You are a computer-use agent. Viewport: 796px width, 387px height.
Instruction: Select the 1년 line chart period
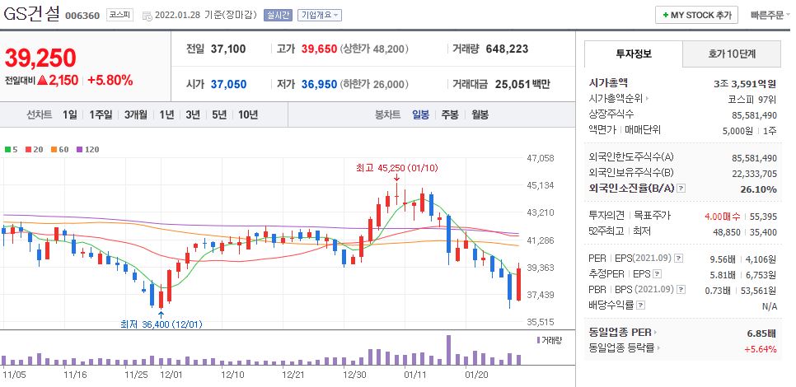(166, 114)
